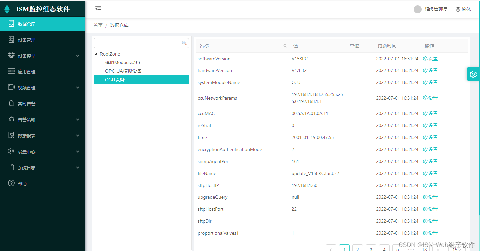Select RootZone tree label

110,54
